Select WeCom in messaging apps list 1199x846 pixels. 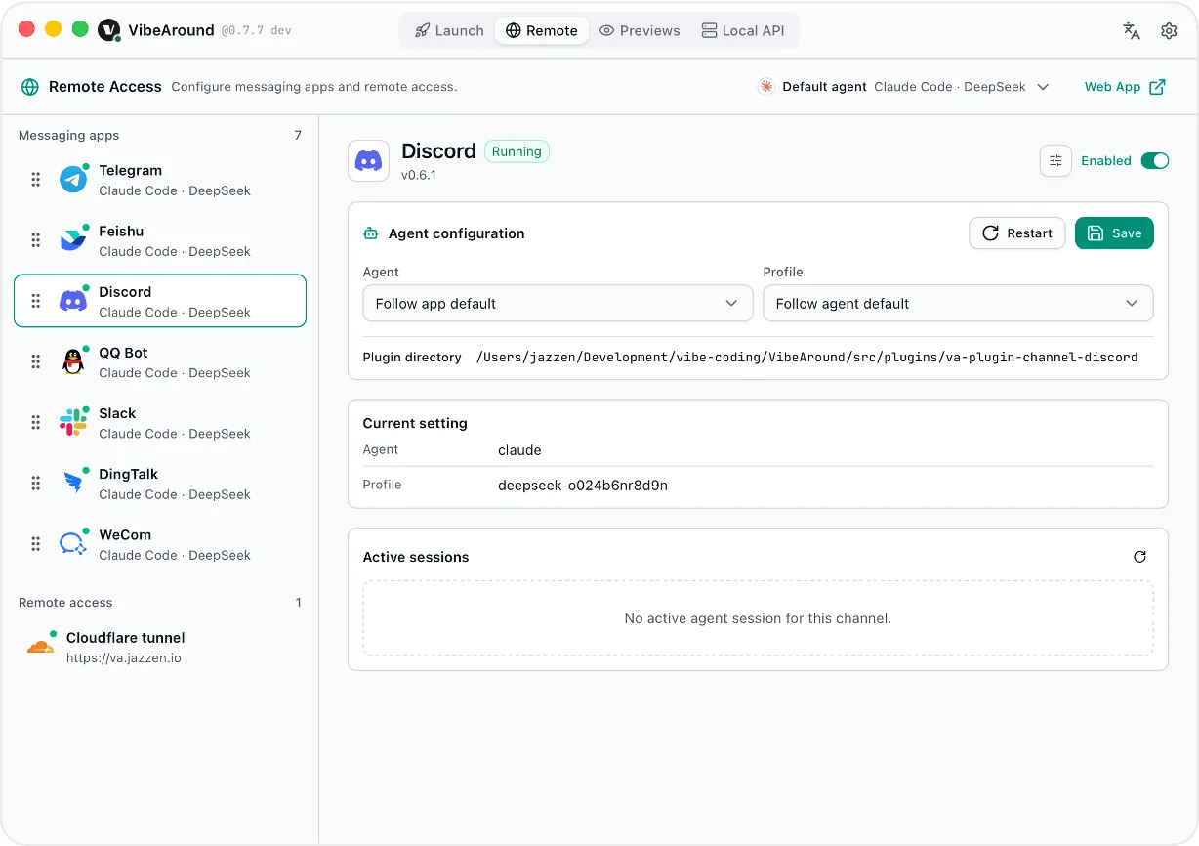point(160,544)
